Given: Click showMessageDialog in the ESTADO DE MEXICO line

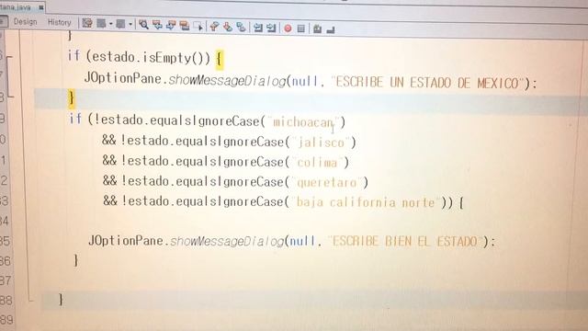Looking at the screenshot, I should click(227, 81).
